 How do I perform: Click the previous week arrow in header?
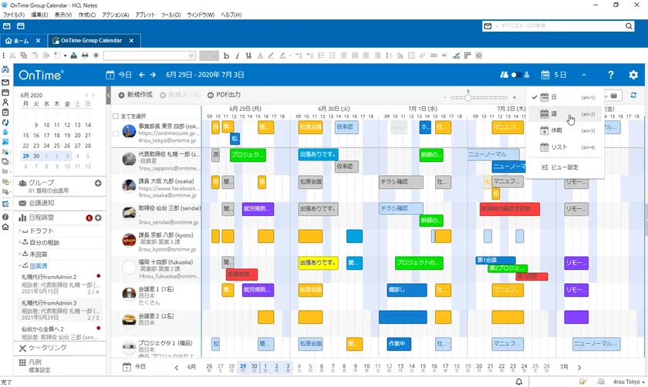pyautogui.click(x=142, y=75)
